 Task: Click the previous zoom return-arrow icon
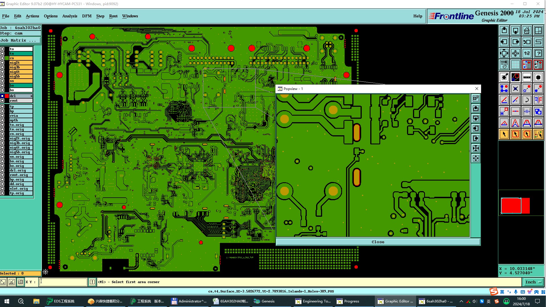[527, 42]
